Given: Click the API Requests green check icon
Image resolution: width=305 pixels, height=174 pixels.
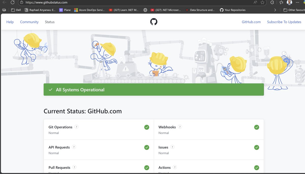Looking at the screenshot, I should tap(147, 147).
